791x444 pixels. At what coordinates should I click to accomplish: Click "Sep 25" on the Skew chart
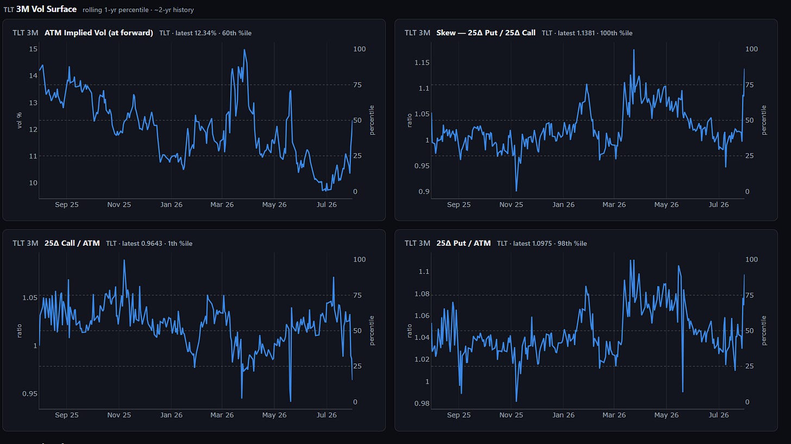[x=459, y=205]
